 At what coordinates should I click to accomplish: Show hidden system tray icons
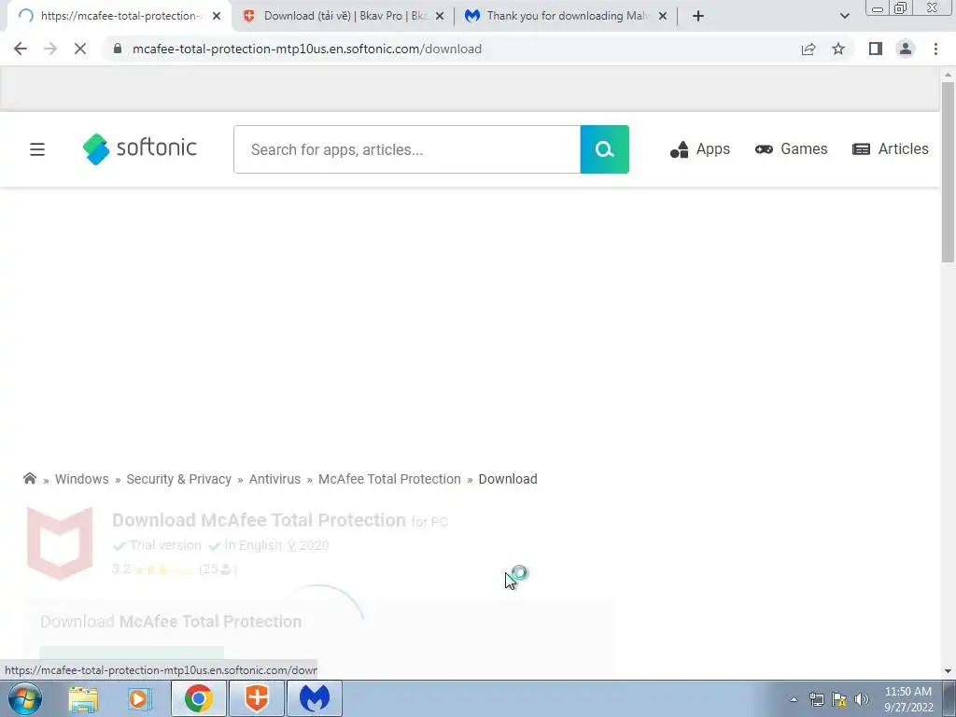[794, 699]
